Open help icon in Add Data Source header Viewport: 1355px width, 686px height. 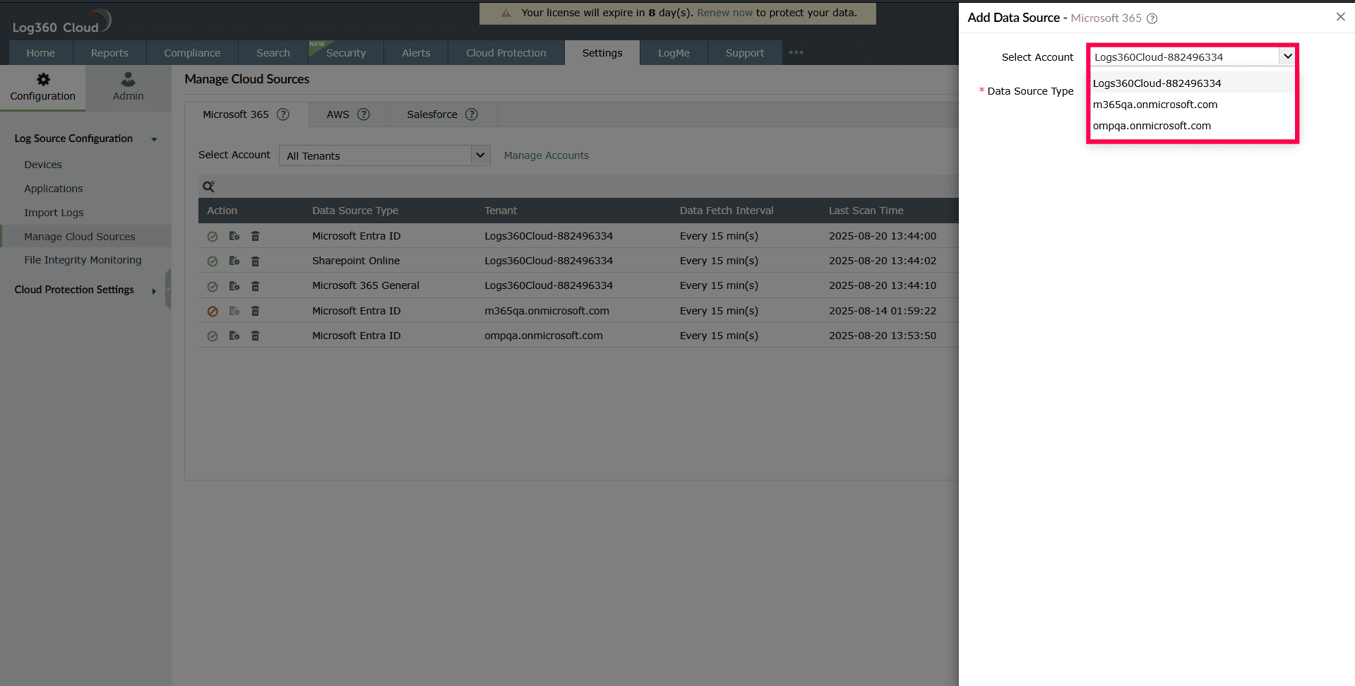[x=1152, y=18]
